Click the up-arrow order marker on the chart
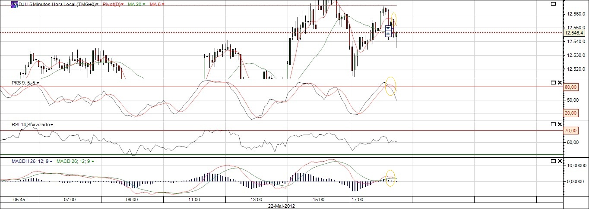 coord(388,34)
